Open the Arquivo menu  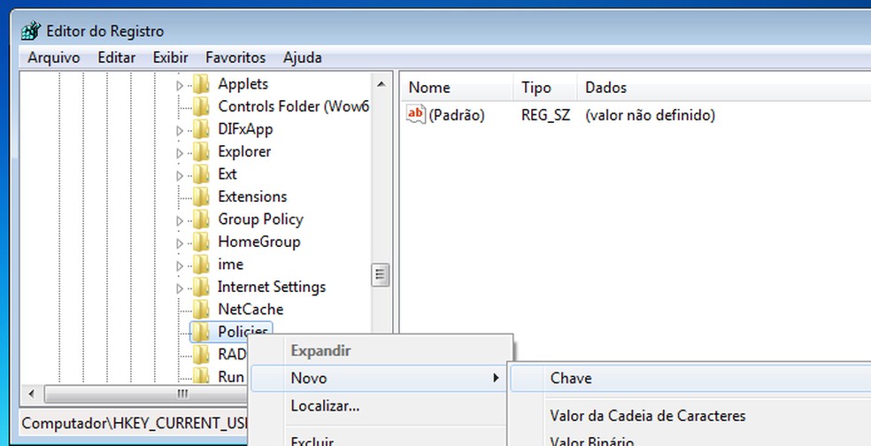coord(54,58)
